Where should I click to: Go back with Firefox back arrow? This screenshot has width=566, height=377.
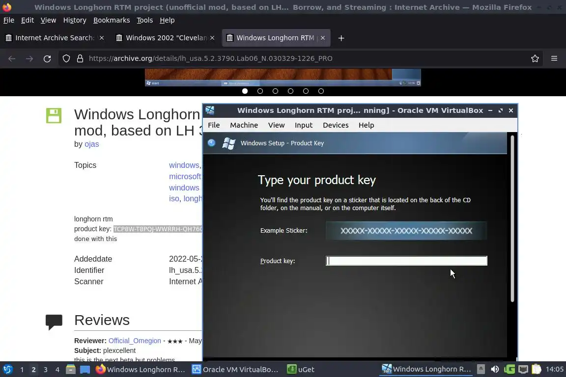click(x=12, y=58)
